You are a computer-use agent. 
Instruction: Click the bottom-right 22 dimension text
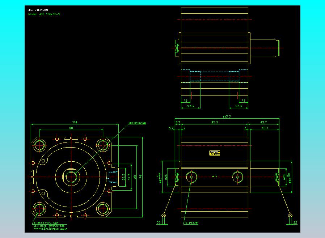pos(295,222)
